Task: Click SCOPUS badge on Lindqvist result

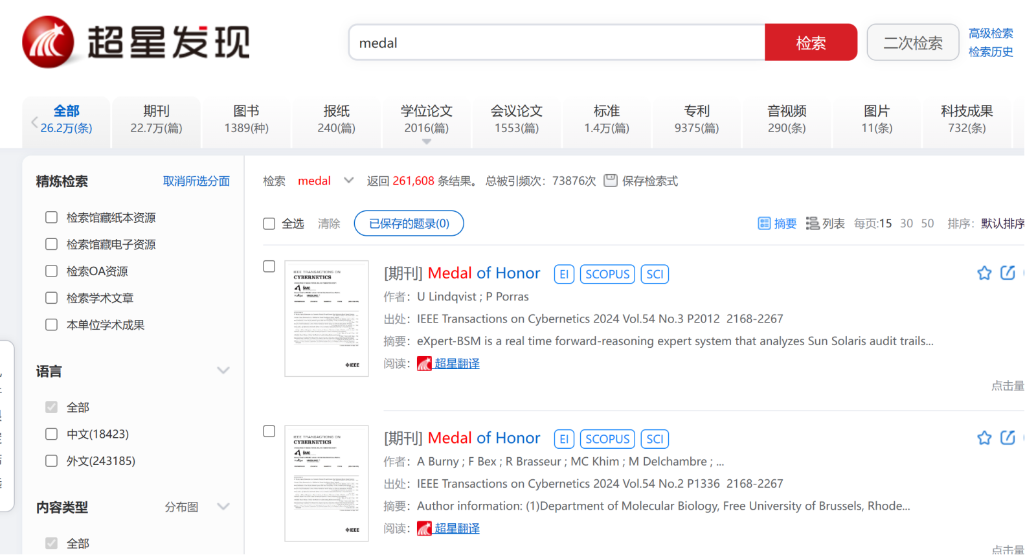Action: [x=607, y=274]
